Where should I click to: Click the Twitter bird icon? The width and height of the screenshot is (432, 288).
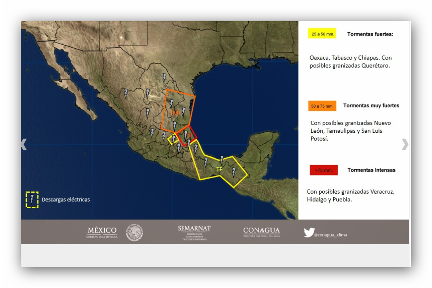309,233
